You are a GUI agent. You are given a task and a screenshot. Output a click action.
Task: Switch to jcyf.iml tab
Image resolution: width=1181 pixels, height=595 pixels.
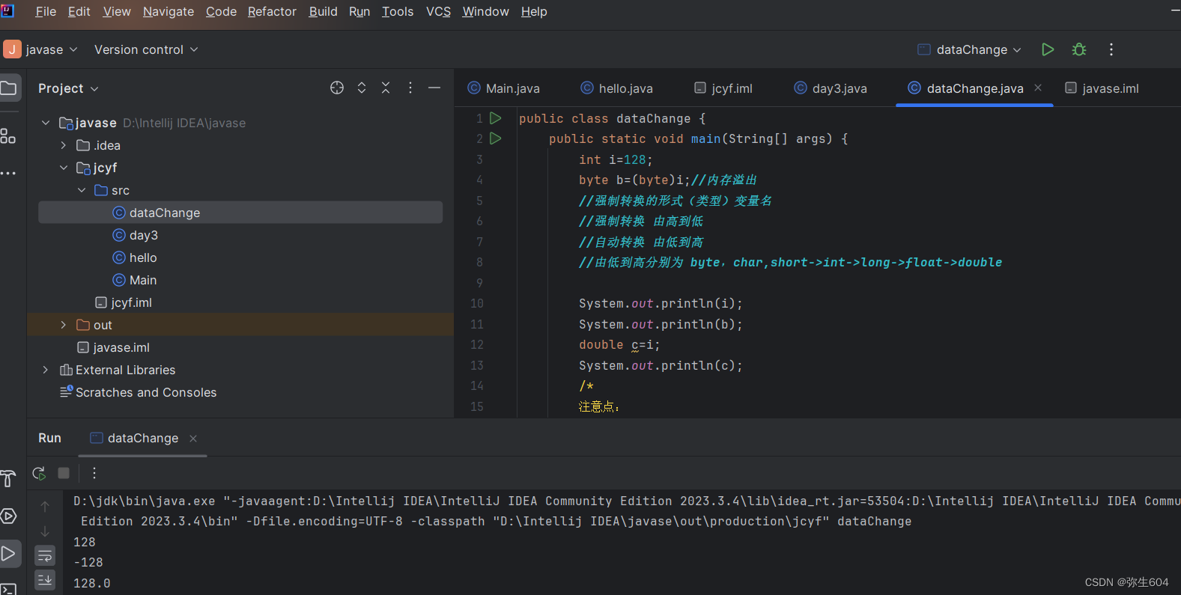723,88
